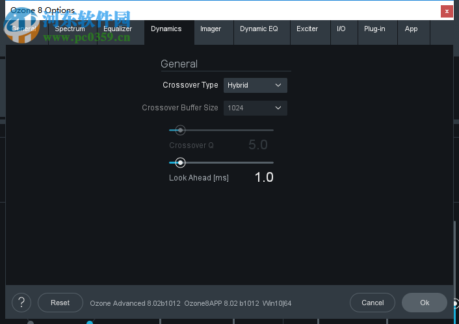Expand the Crossover Type dropdown

coord(256,86)
